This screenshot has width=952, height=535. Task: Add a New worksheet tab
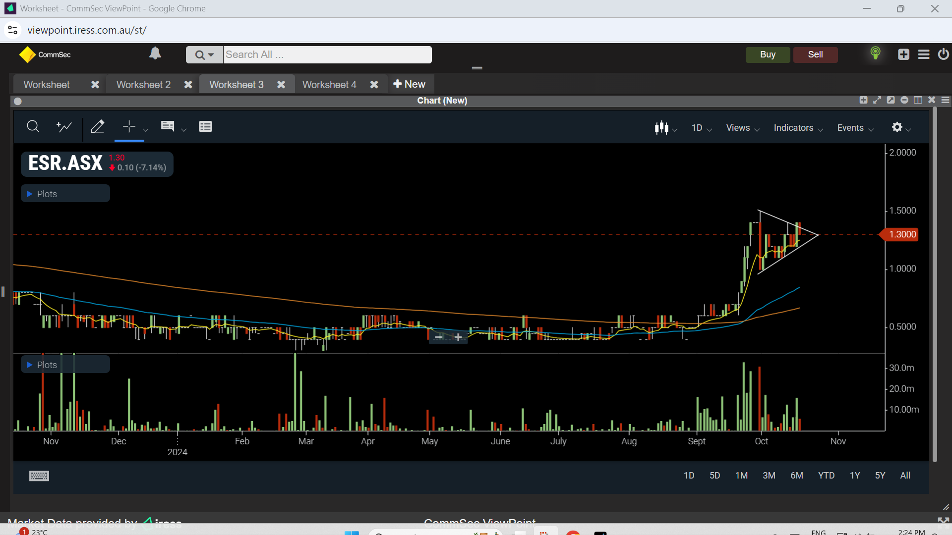pos(409,84)
